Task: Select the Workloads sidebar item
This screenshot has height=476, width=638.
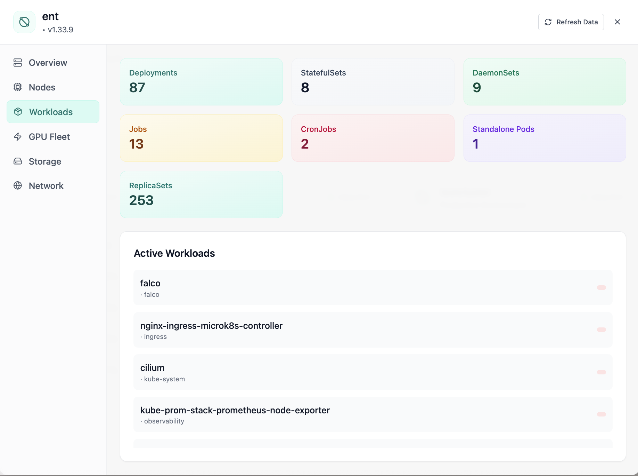Action: click(53, 112)
